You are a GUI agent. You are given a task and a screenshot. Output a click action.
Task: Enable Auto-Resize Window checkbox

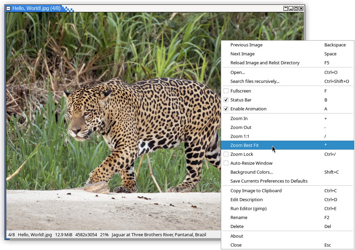[226, 163]
